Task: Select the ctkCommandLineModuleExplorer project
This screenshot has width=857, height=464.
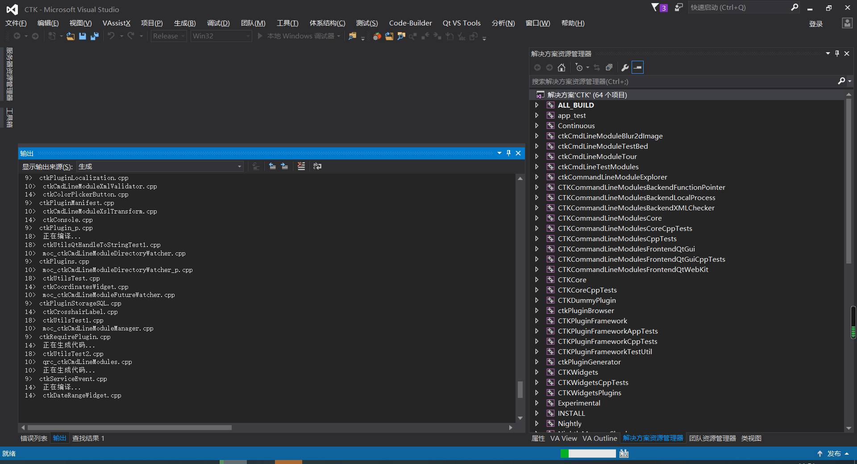Action: 612,177
